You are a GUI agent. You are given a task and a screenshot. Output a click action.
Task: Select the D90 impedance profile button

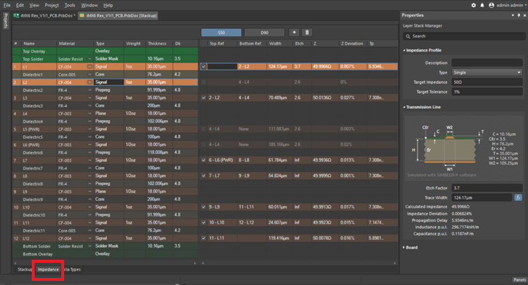(263, 32)
